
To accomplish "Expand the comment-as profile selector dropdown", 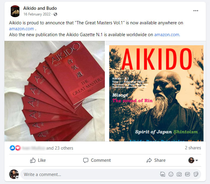I will tap(193, 160).
